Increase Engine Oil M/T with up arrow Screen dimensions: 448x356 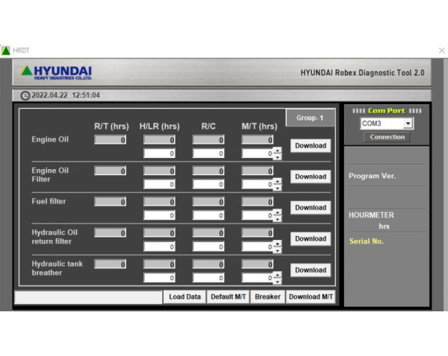point(278,150)
